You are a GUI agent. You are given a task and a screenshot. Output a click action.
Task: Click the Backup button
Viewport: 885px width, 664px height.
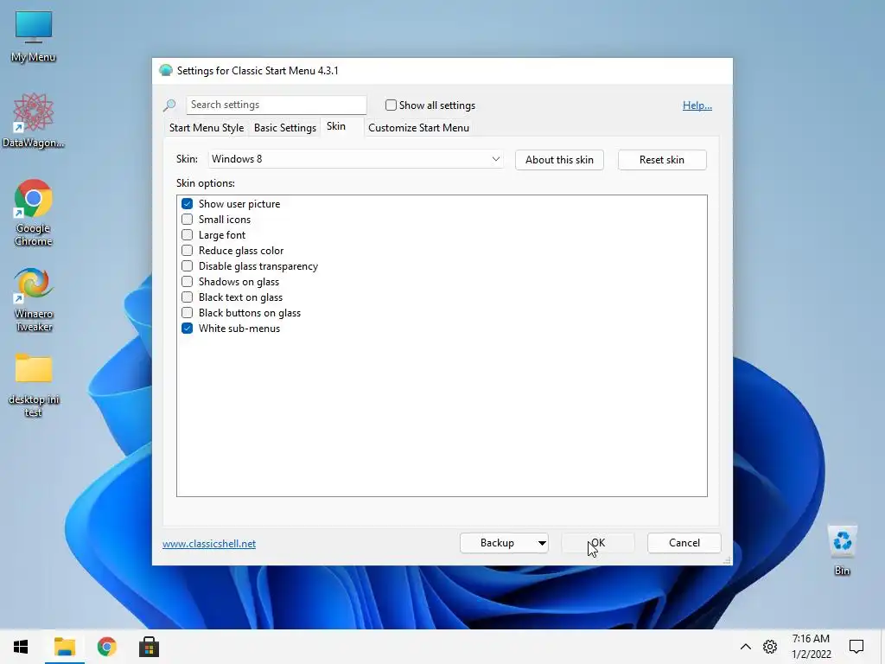pyautogui.click(x=497, y=543)
